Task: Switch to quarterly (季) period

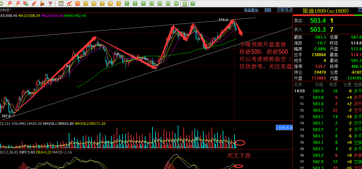Action: [110, 4]
